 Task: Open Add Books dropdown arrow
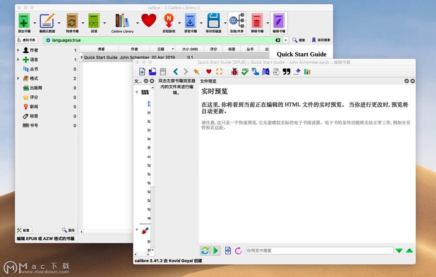pyautogui.click(x=35, y=23)
